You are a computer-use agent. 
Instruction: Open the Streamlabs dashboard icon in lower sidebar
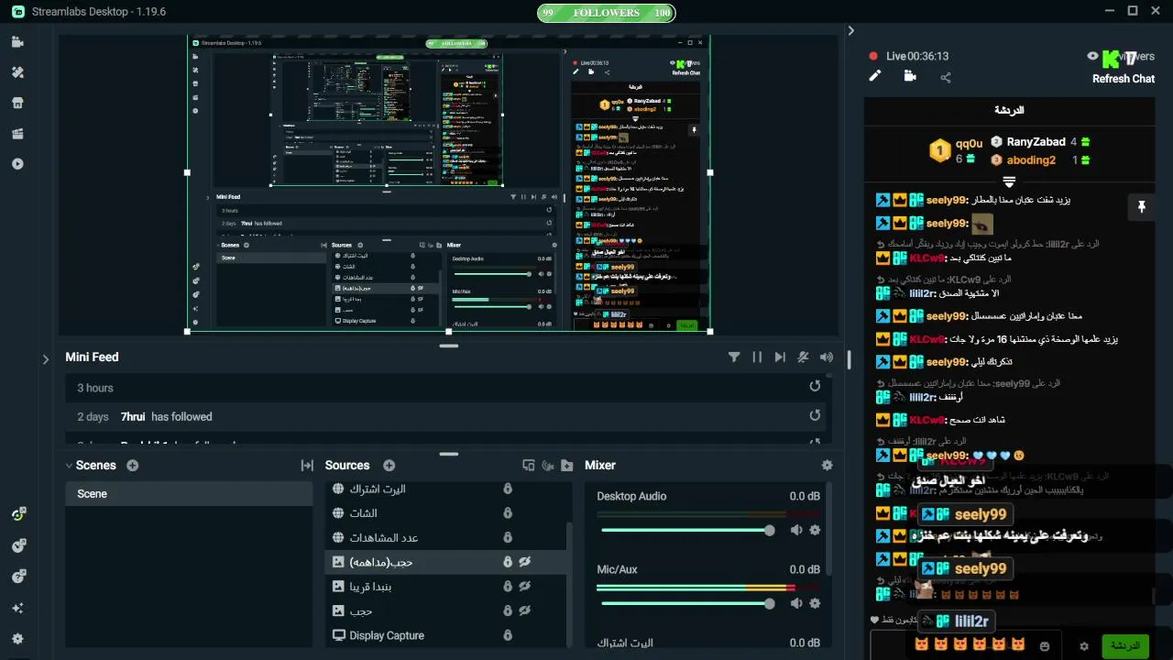pyautogui.click(x=18, y=514)
